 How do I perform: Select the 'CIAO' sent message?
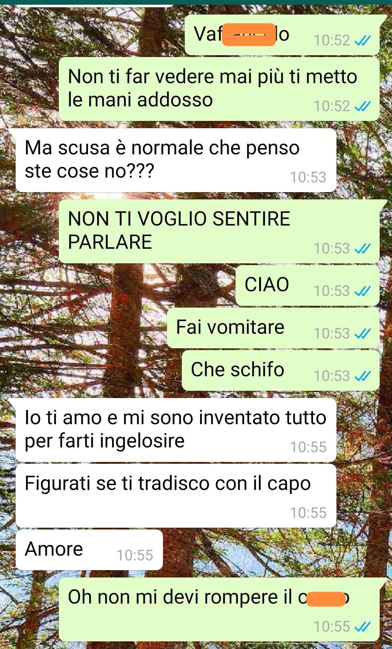(307, 285)
